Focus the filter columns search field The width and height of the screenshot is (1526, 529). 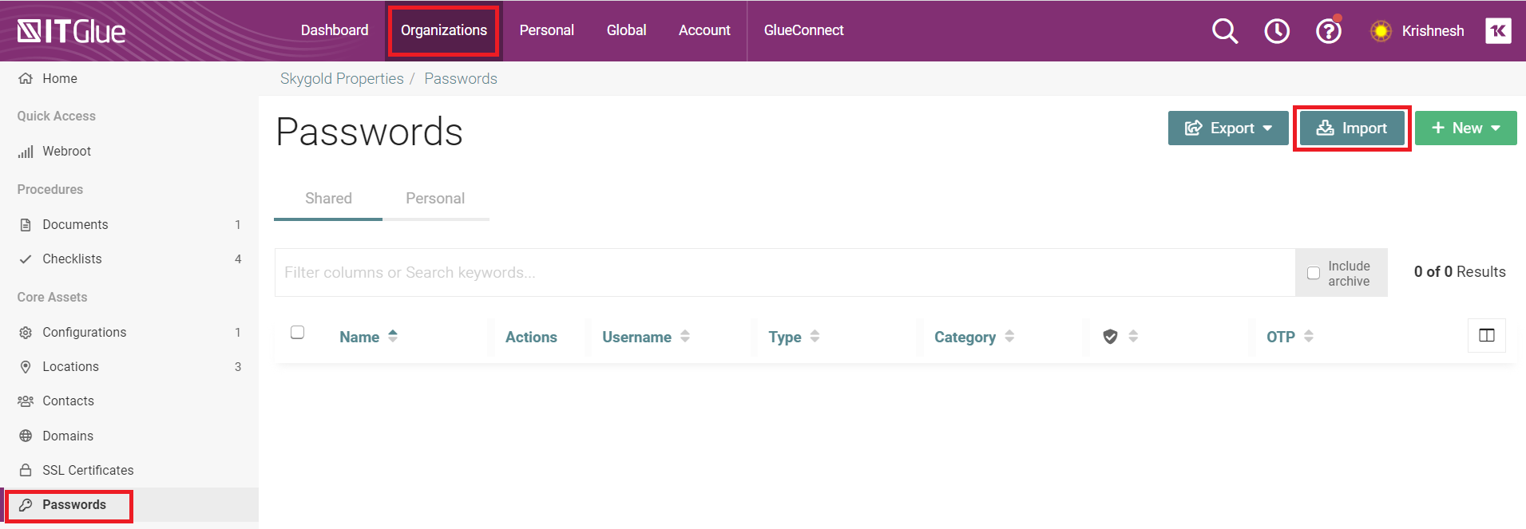pos(785,273)
